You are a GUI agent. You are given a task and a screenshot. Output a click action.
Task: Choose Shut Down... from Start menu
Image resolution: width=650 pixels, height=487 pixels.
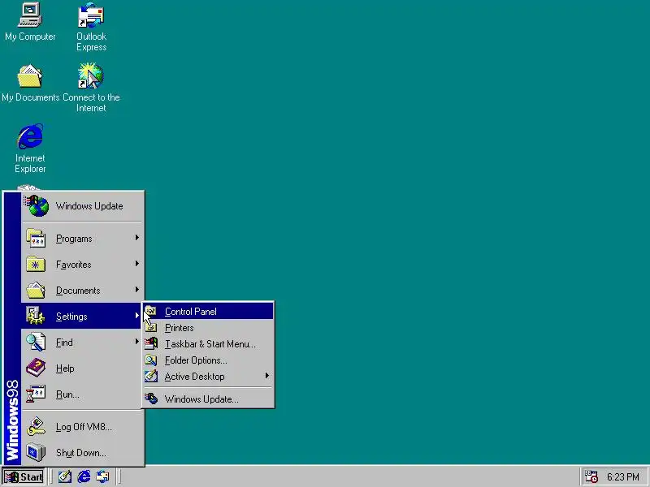83,453
